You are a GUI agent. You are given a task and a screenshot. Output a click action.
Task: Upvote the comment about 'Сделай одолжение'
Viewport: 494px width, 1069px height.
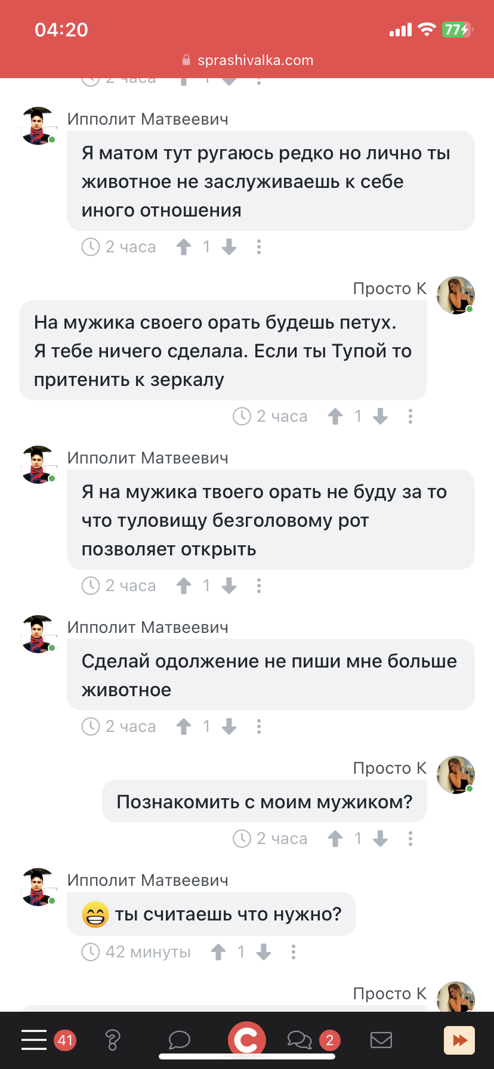click(x=184, y=727)
